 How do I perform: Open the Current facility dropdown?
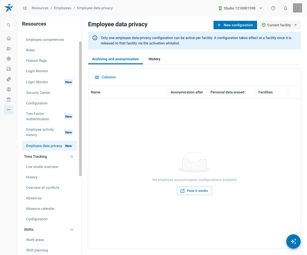click(280, 25)
